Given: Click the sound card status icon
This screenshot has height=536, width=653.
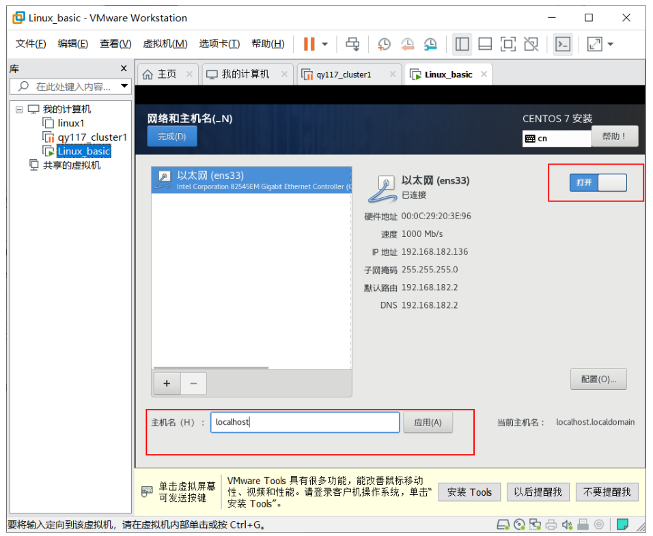Looking at the screenshot, I should [567, 524].
